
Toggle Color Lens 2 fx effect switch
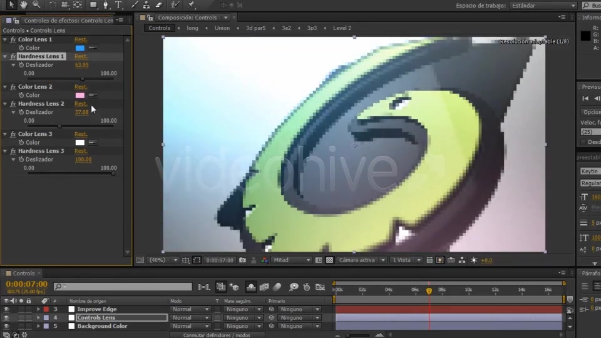[13, 86]
